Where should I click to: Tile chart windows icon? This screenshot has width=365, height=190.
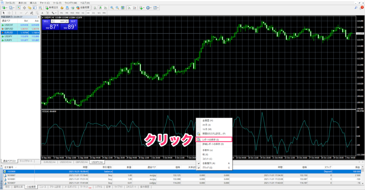[x=123, y=8]
